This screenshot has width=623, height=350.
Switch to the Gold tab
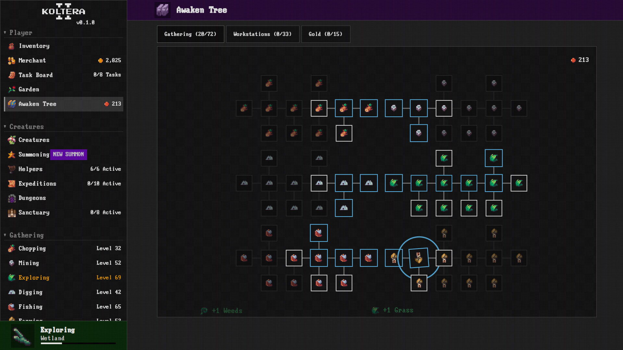[325, 34]
